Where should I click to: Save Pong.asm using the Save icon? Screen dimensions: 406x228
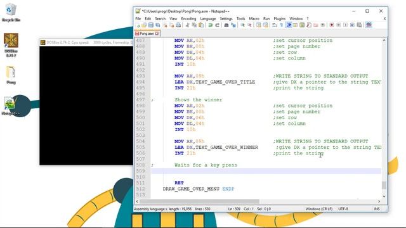coord(151,25)
